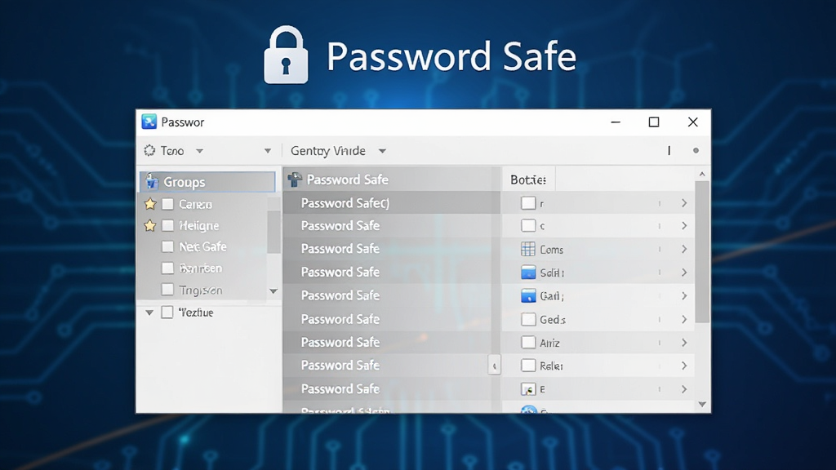Click the small collapse handle beside the entries list
This screenshot has width=836, height=470.
pyautogui.click(x=494, y=366)
